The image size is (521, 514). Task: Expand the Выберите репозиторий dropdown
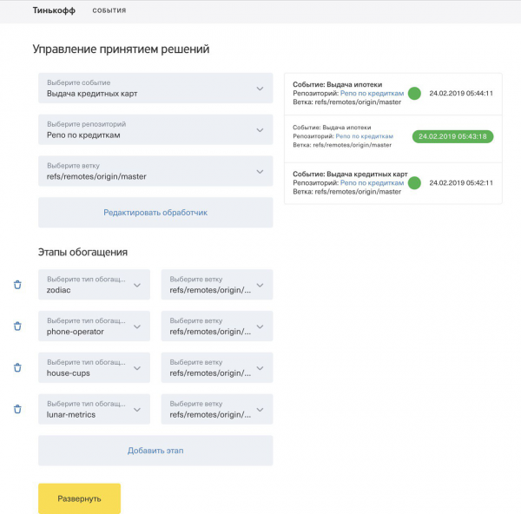[155, 130]
